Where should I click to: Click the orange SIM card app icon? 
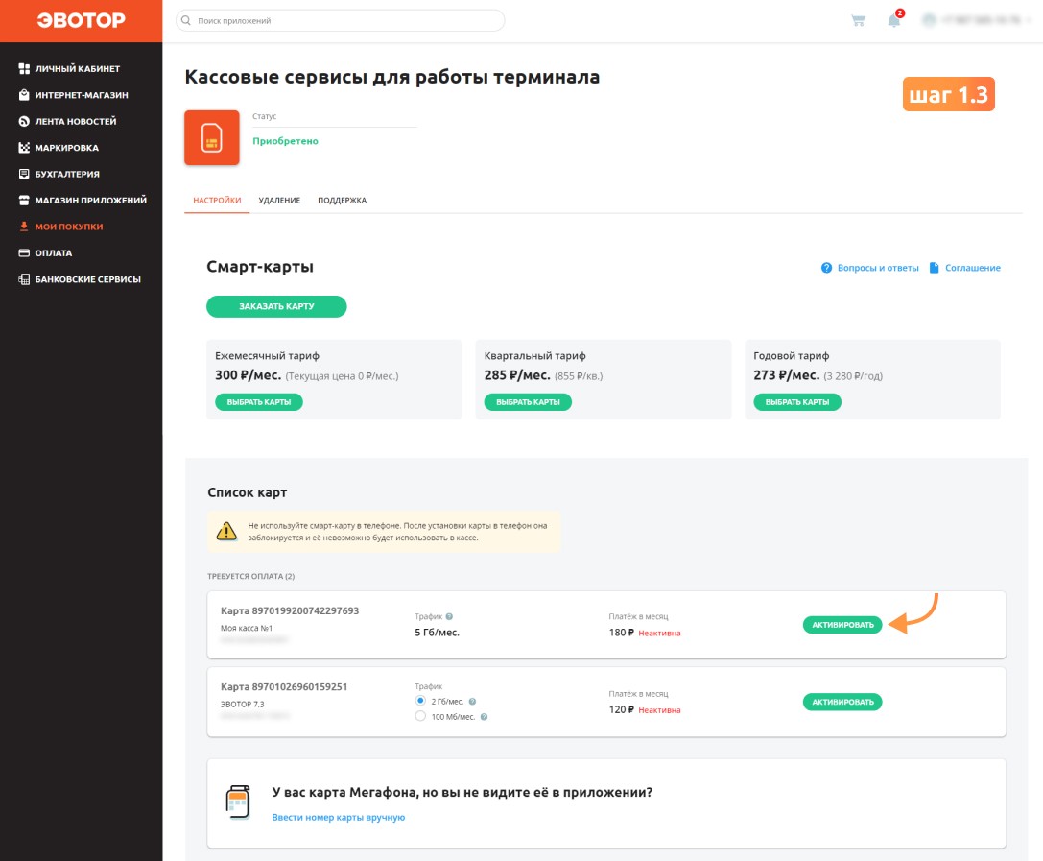coord(211,137)
